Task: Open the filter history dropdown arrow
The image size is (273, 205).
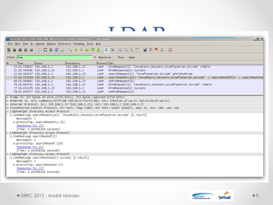Action: 95,57
